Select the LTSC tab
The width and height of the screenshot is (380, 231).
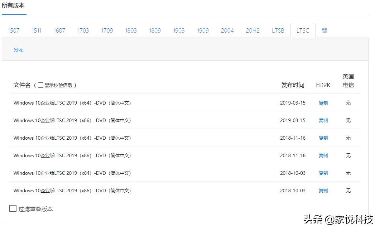pyautogui.click(x=303, y=30)
